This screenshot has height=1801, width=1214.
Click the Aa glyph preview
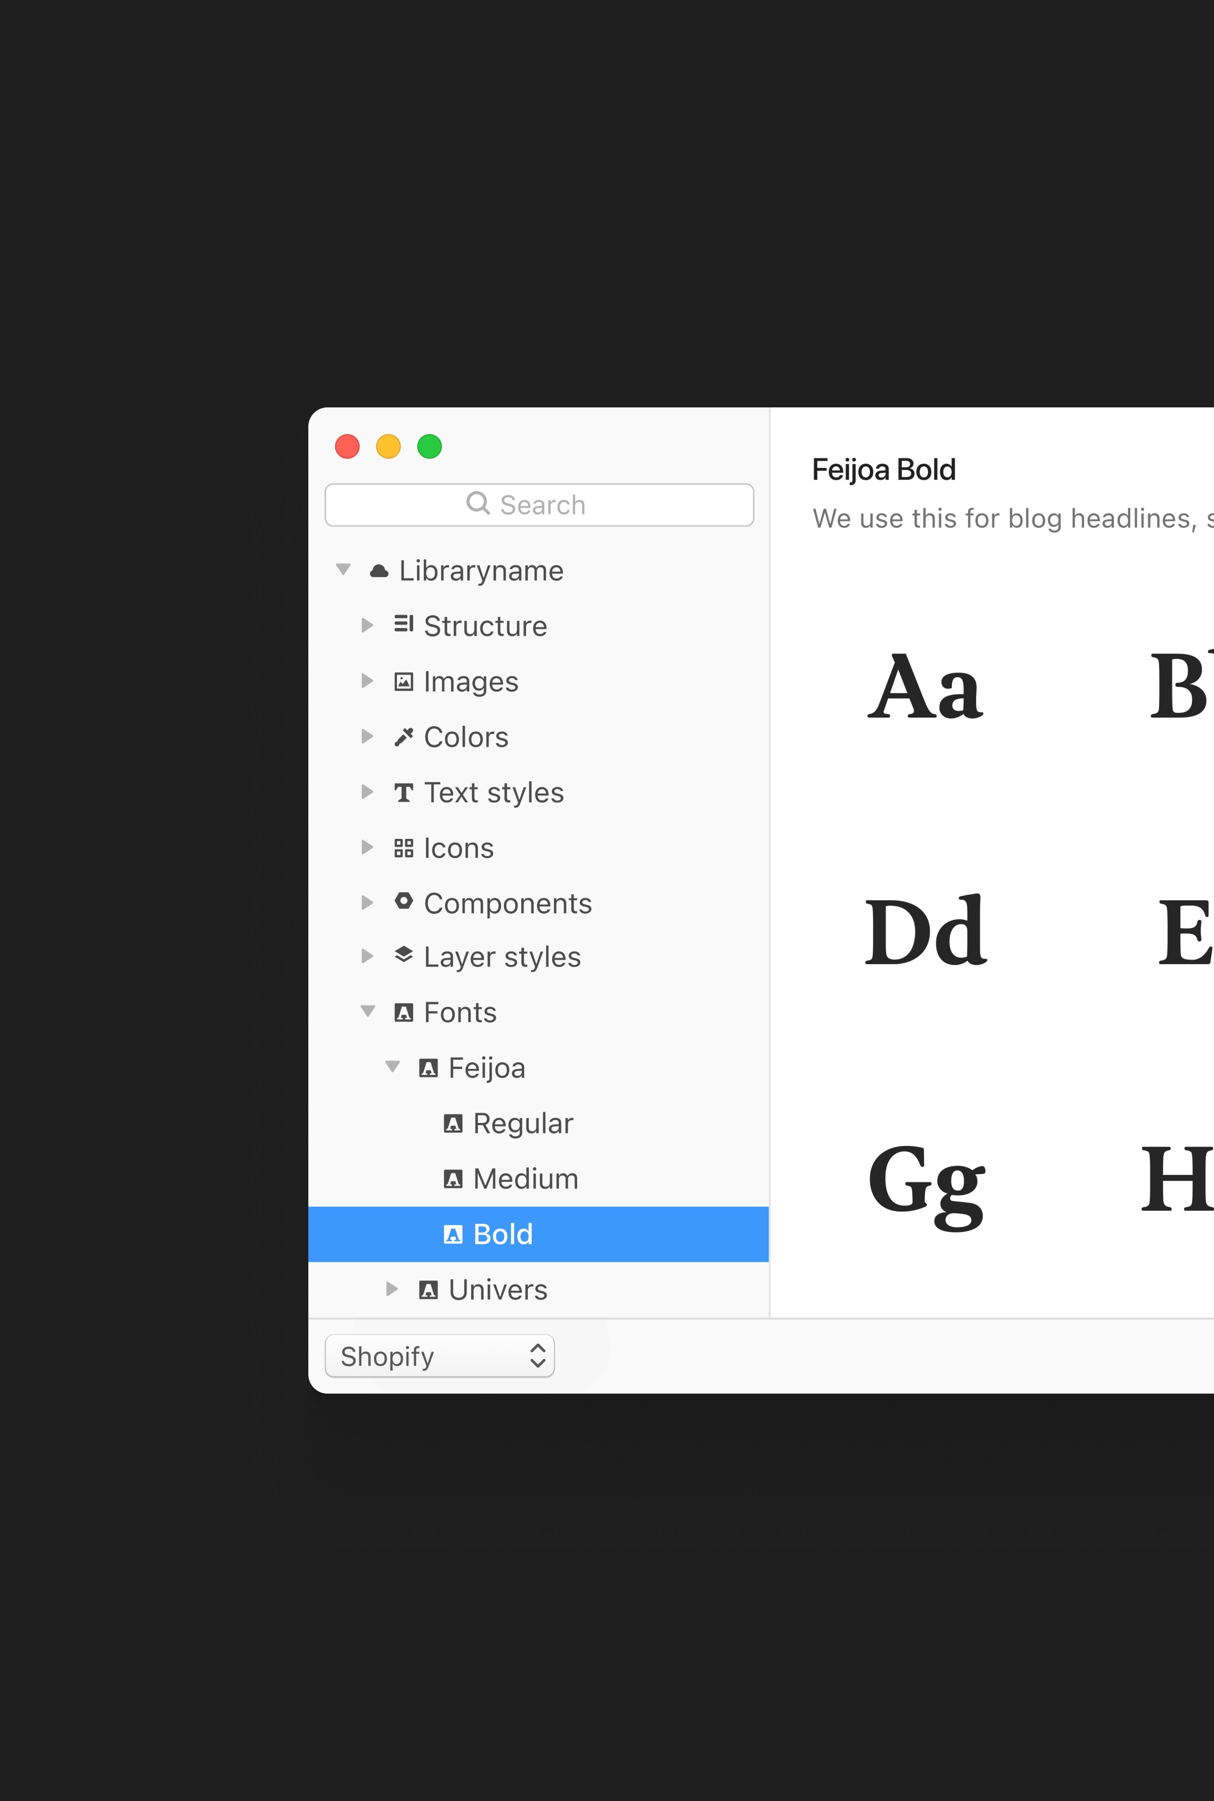pyautogui.click(x=925, y=687)
